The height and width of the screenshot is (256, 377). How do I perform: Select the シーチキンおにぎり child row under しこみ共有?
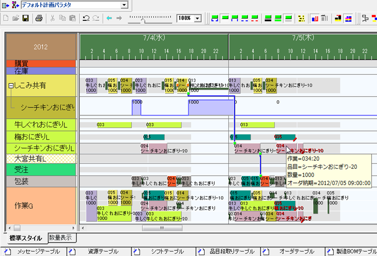point(41,108)
